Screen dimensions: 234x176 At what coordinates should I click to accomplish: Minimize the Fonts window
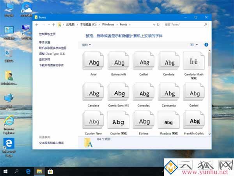coord(186,17)
